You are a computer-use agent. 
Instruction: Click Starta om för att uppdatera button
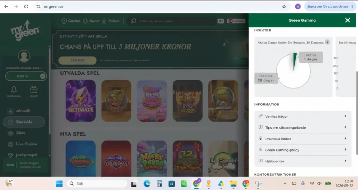click(x=328, y=6)
